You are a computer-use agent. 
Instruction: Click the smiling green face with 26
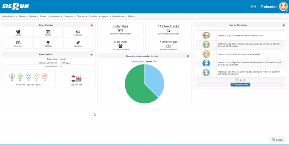(x=20, y=76)
